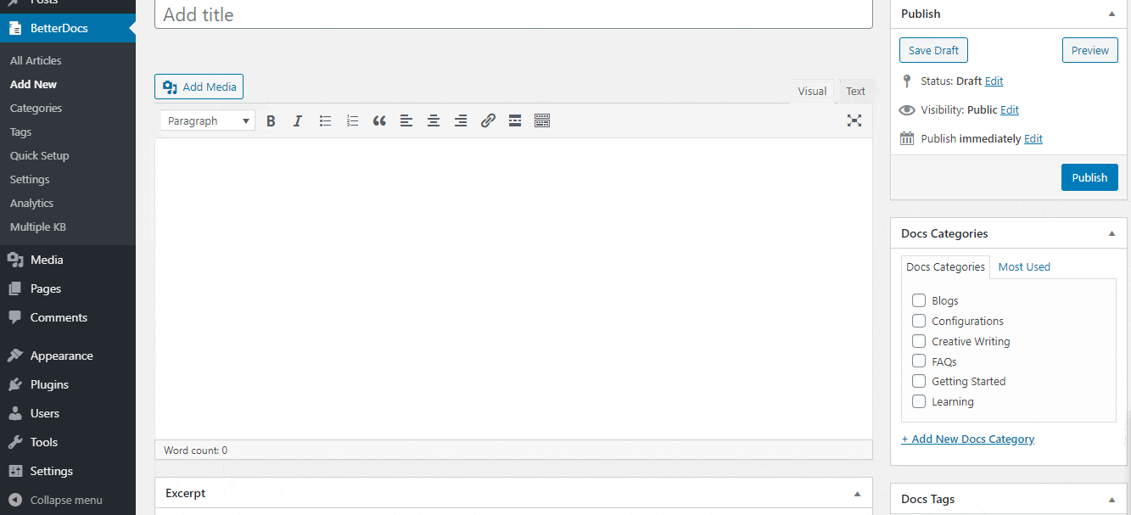The image size is (1131, 515).
Task: Apply italic formatting
Action: tap(298, 120)
